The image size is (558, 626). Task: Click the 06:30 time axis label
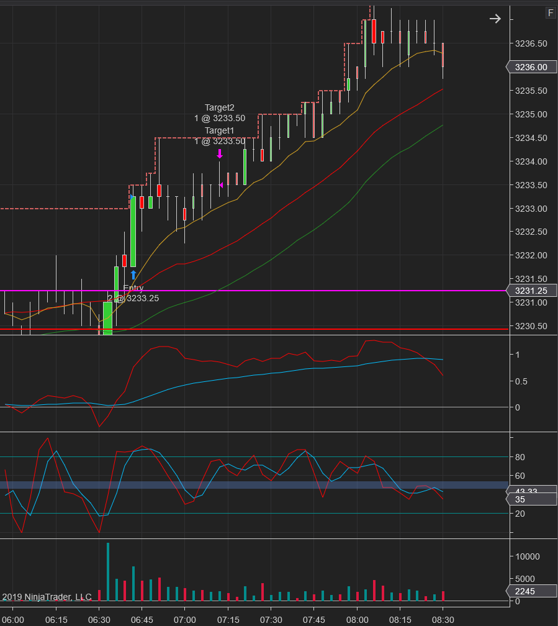99,620
